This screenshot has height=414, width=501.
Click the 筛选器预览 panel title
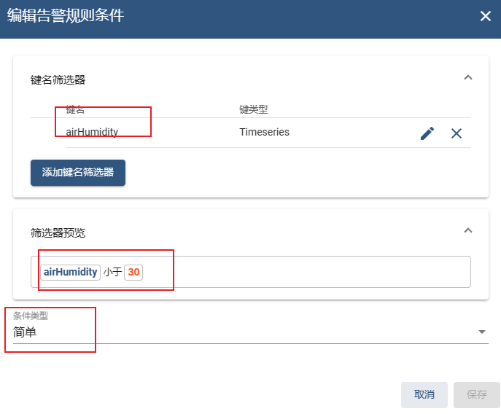click(x=58, y=233)
